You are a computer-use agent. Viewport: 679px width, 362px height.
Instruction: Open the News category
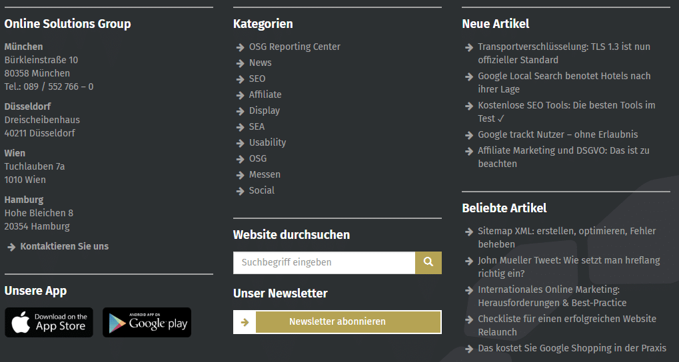(x=261, y=63)
